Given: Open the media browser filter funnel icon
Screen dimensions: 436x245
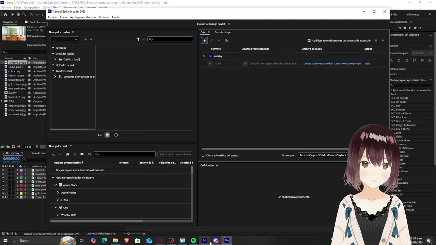Looking at the screenshot, I should click(x=138, y=39).
